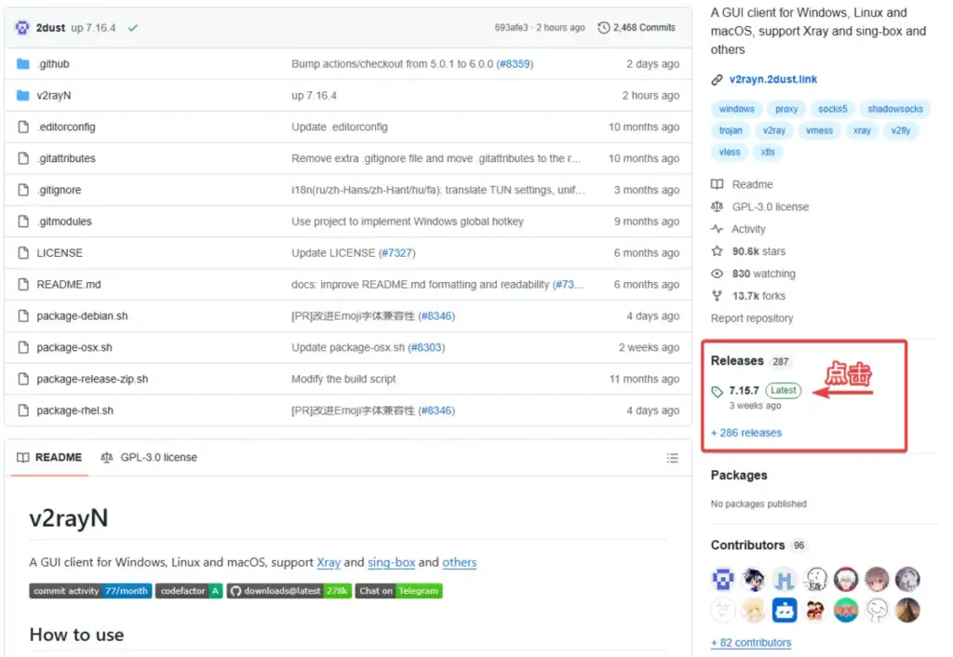Click the windows topic tag

(736, 109)
